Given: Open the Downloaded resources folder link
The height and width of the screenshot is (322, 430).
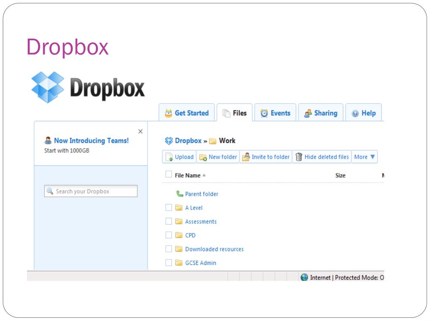Looking at the screenshot, I should point(214,249).
